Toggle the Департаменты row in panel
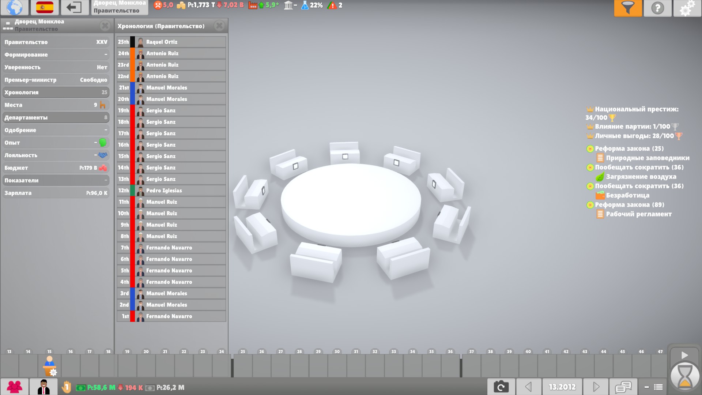 click(x=56, y=117)
